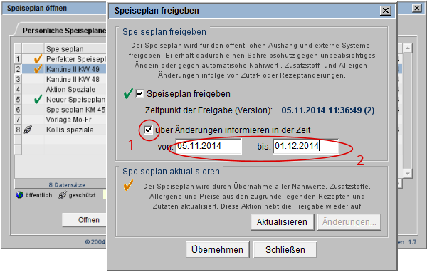Screen dimensions: 427x272
Task: Click orange checkmark icon of 'Kantine II KW 49'
Action: (38, 68)
